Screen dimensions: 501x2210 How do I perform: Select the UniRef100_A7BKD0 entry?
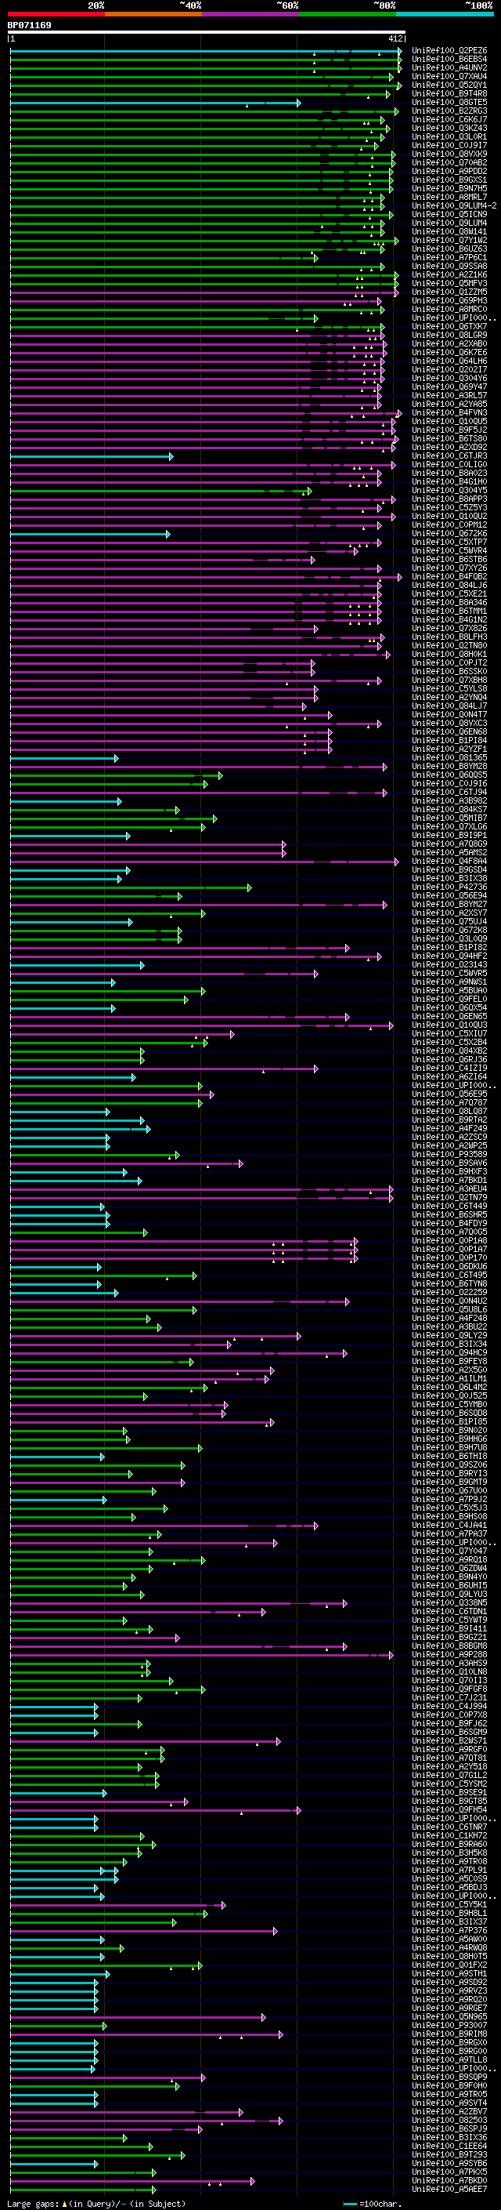449,2180
